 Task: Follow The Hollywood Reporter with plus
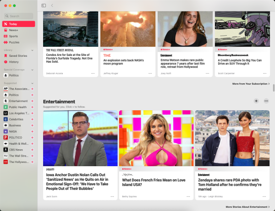[x=32, y=162]
